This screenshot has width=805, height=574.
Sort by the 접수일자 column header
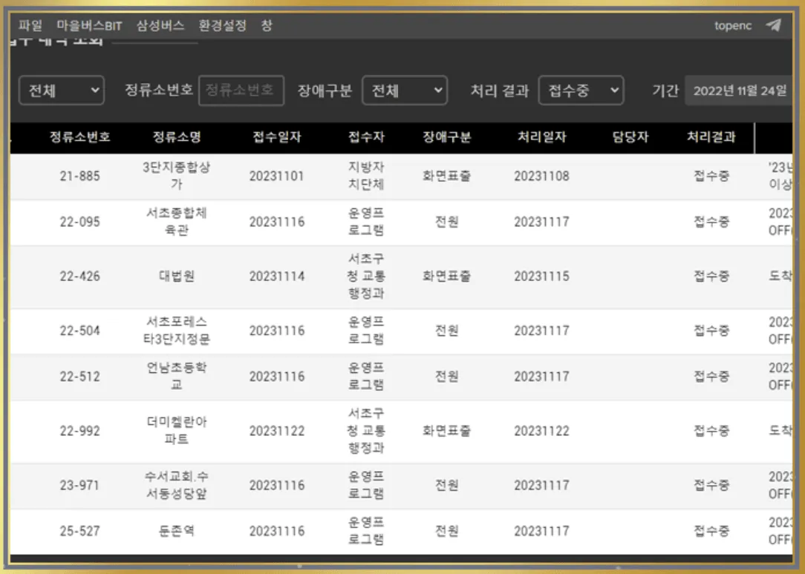coord(277,137)
